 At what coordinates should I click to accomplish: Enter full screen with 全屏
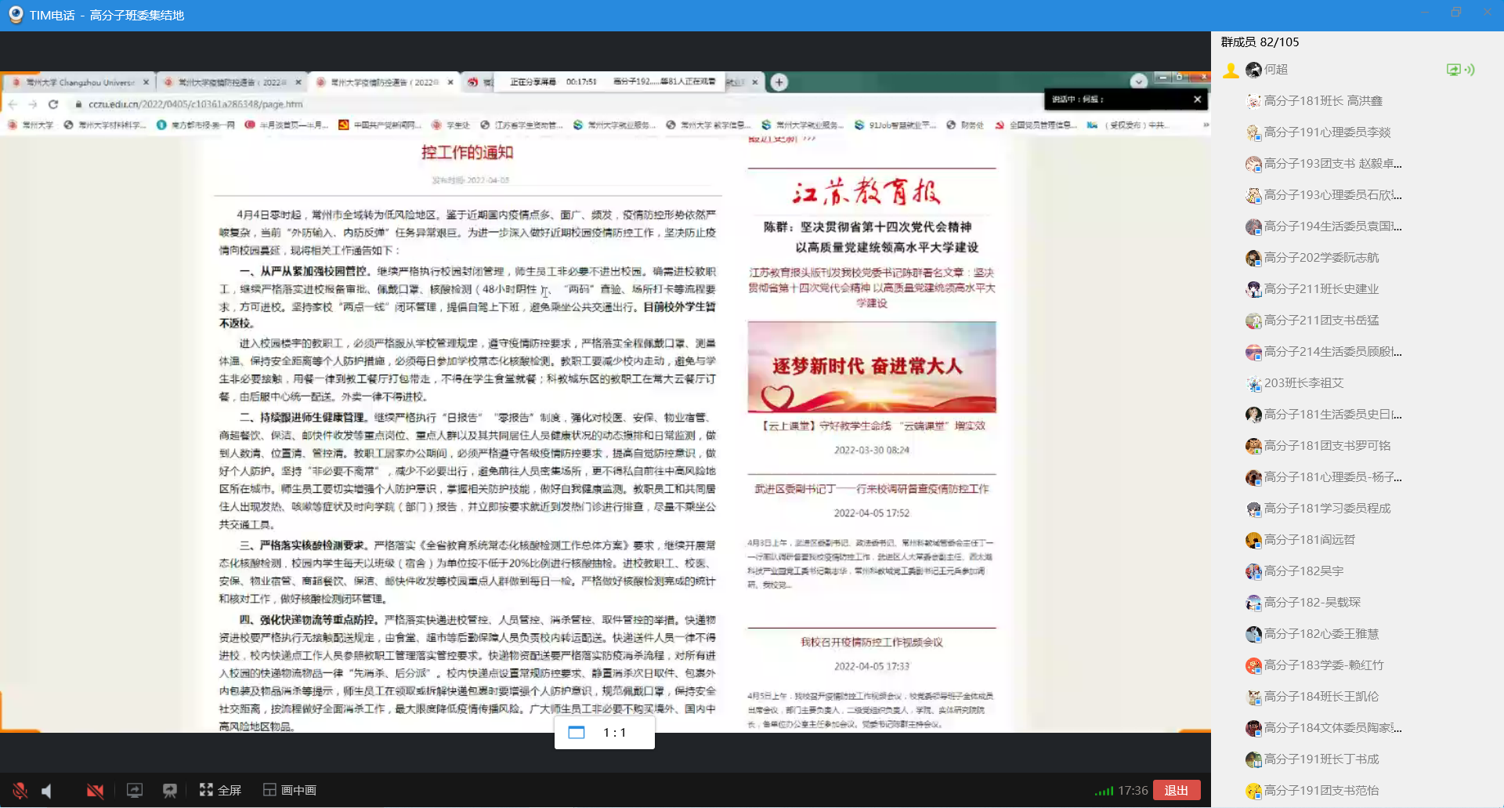pyautogui.click(x=220, y=790)
